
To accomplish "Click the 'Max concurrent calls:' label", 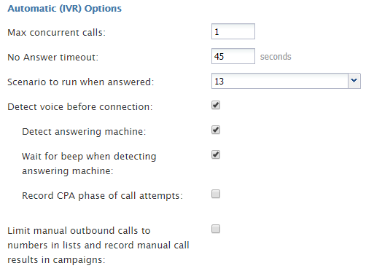I will [x=57, y=32].
